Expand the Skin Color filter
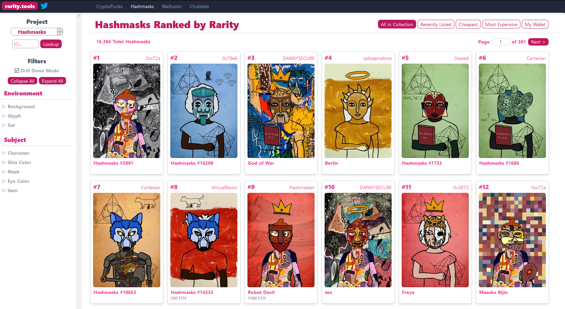Image resolution: width=565 pixels, height=309 pixels. [x=4, y=162]
